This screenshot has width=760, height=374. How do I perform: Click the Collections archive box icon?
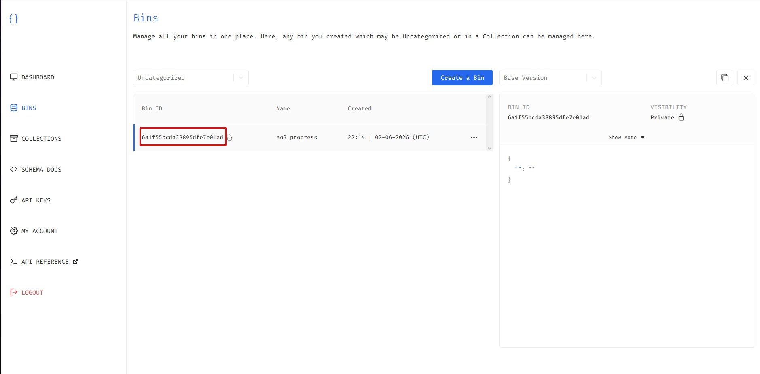click(14, 138)
